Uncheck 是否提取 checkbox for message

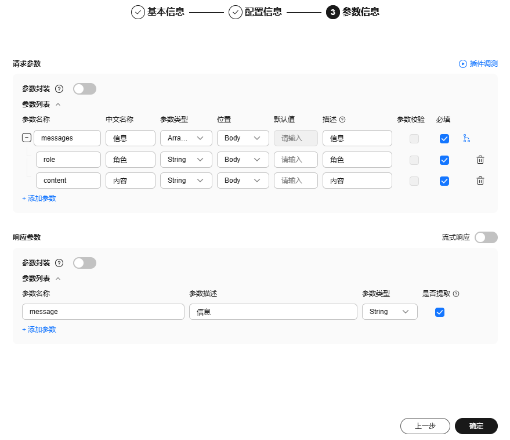click(x=440, y=312)
